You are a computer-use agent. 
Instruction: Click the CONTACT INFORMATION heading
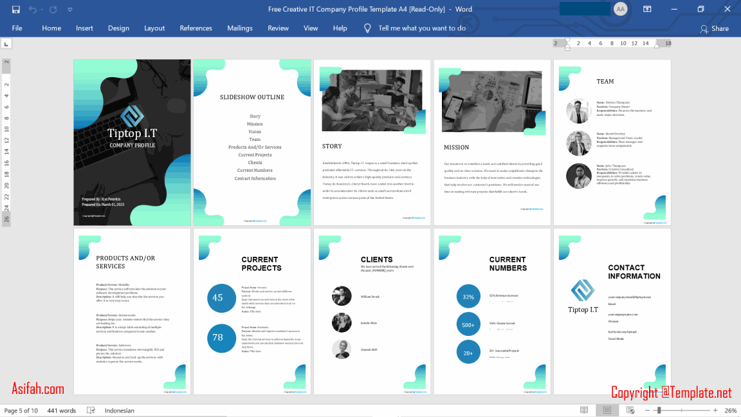point(634,272)
